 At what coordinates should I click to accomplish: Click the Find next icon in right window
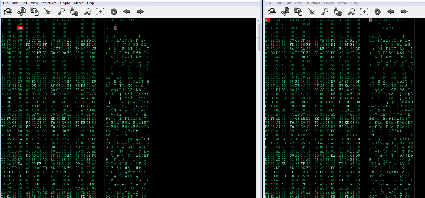tap(351, 12)
